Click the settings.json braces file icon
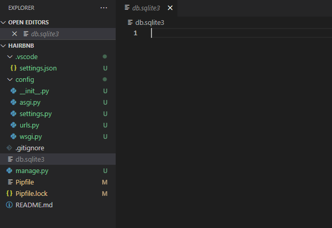 [13, 68]
